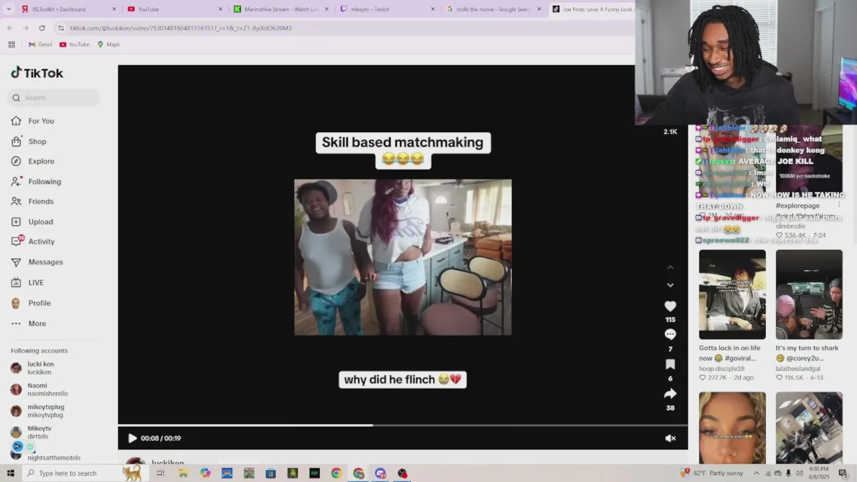Viewport: 857px width, 482px height.
Task: Open Messages inbox
Action: coord(45,262)
